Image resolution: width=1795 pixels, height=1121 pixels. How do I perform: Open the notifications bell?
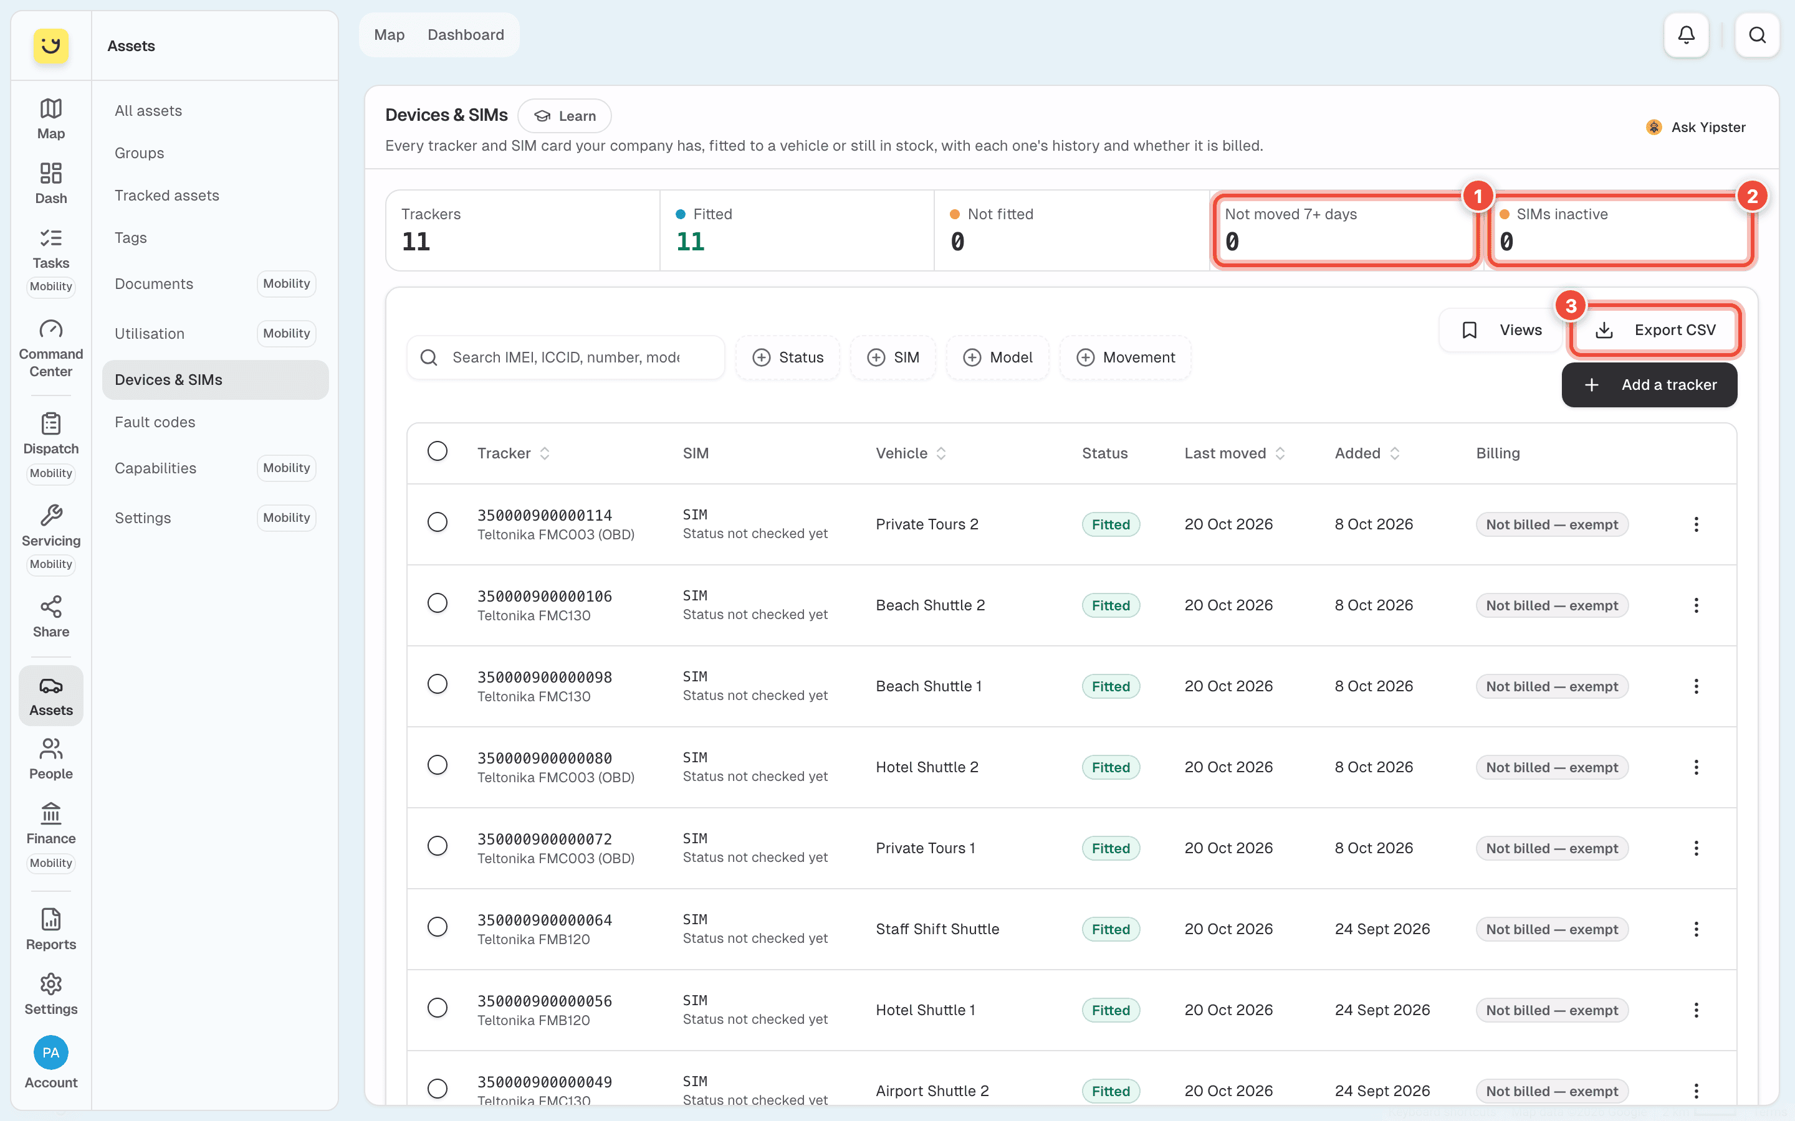pos(1686,35)
